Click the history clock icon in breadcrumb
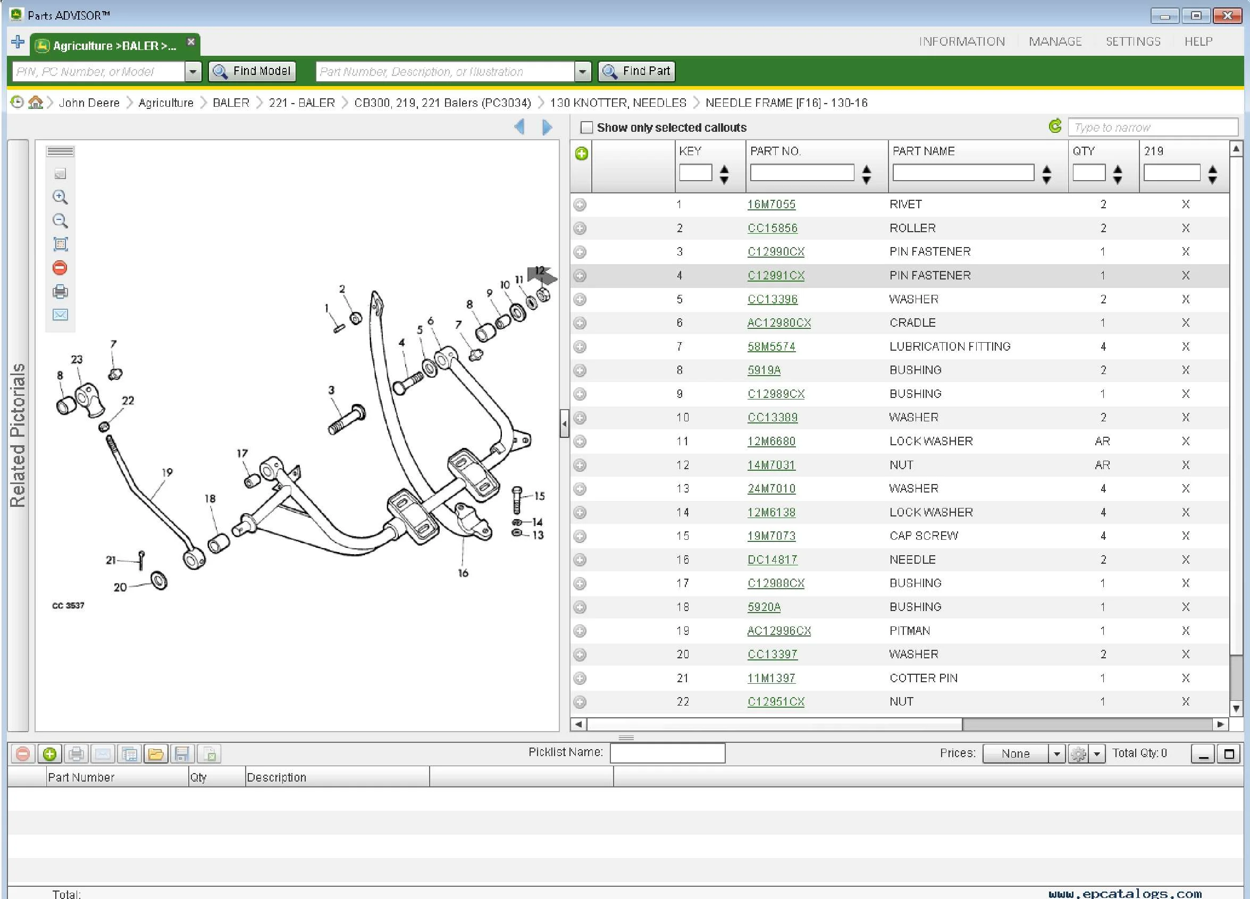 (17, 103)
